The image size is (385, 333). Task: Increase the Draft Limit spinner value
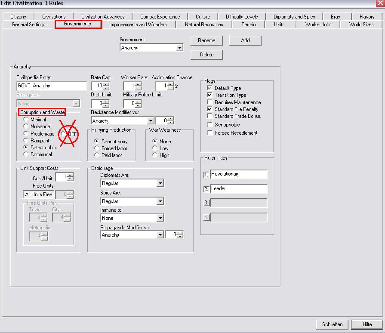click(106, 101)
